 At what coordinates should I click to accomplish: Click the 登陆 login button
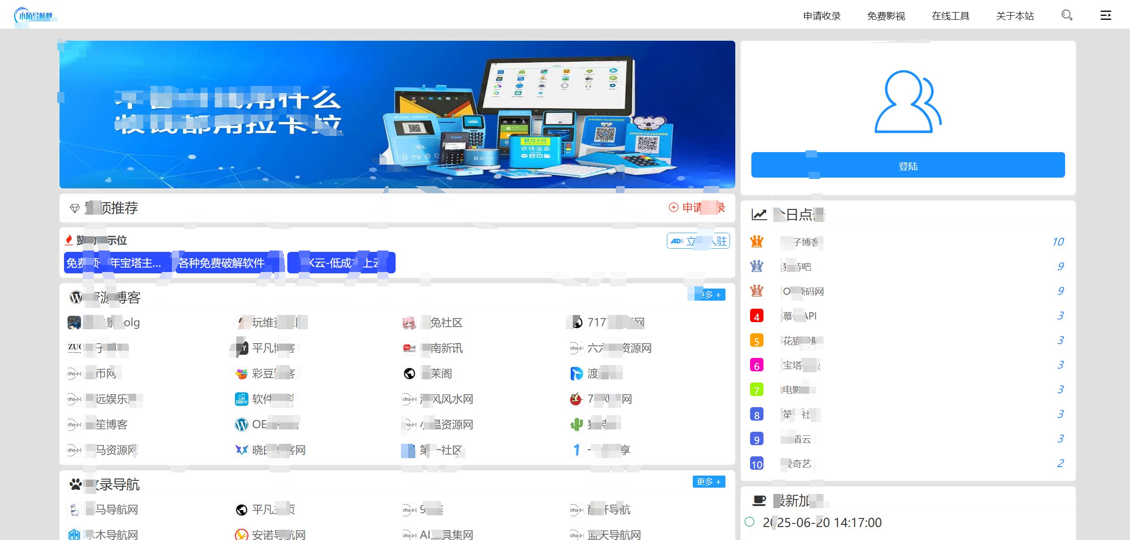click(908, 166)
